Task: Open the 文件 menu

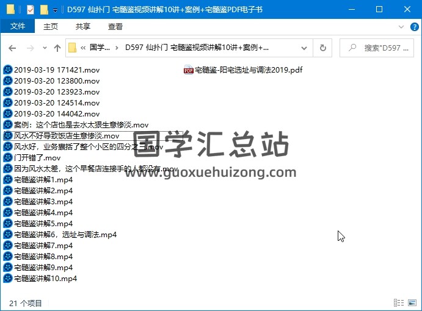Action: click(18, 27)
